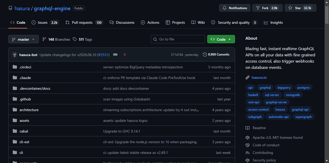This screenshot has height=163, width=329.
Task: Select the haskell topic tag
Action: click(x=253, y=95)
